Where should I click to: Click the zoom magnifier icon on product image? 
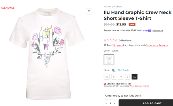89,11
